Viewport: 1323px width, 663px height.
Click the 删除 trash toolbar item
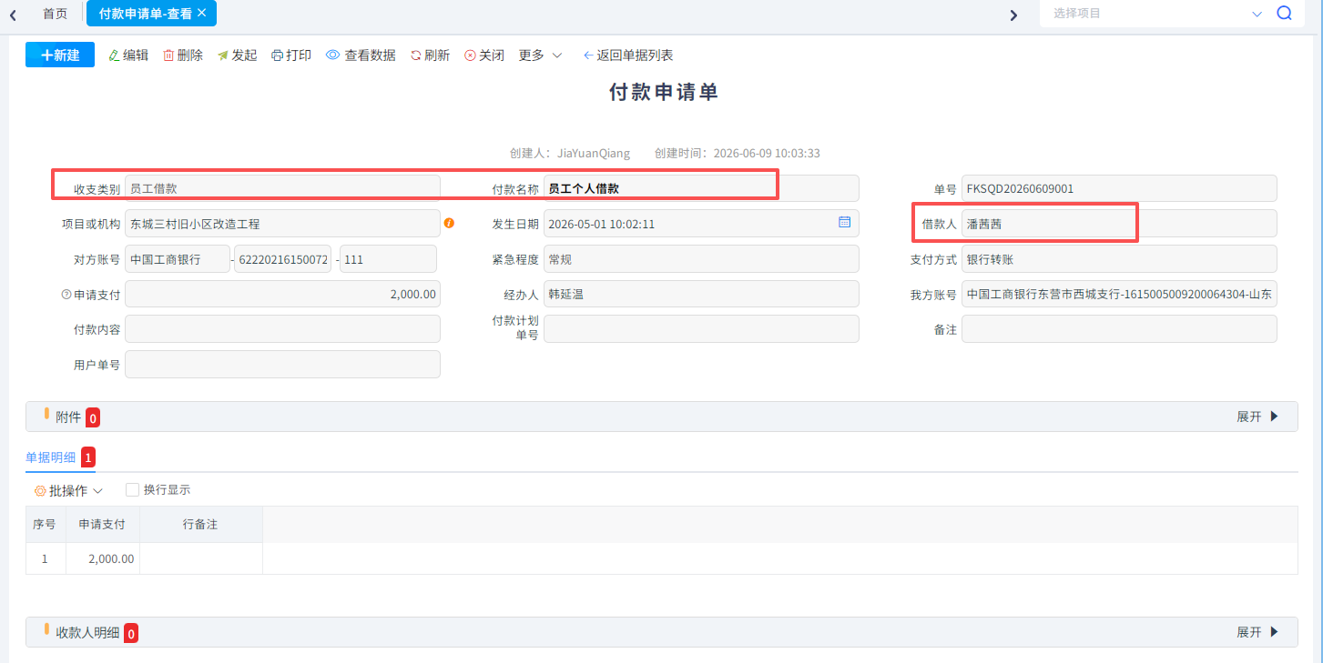pyautogui.click(x=183, y=55)
